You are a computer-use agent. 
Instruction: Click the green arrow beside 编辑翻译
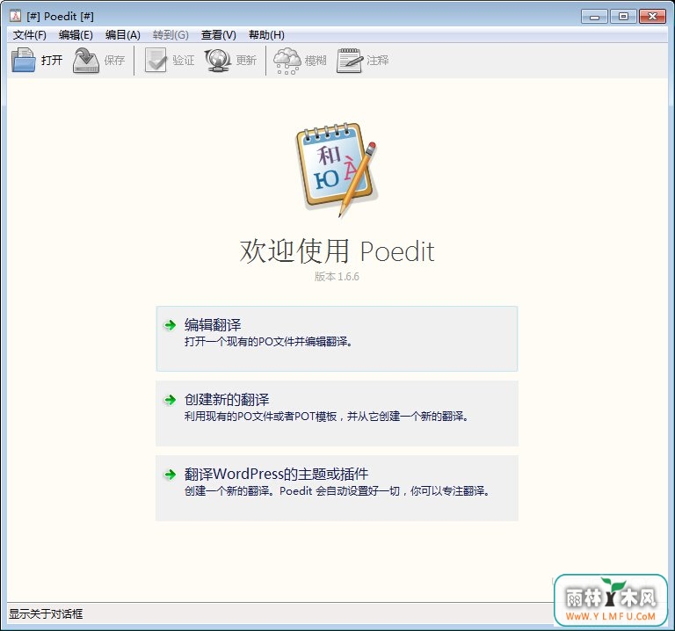click(x=170, y=325)
